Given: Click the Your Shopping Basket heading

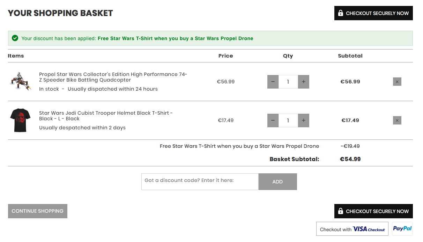Looking at the screenshot, I should click(x=60, y=13).
